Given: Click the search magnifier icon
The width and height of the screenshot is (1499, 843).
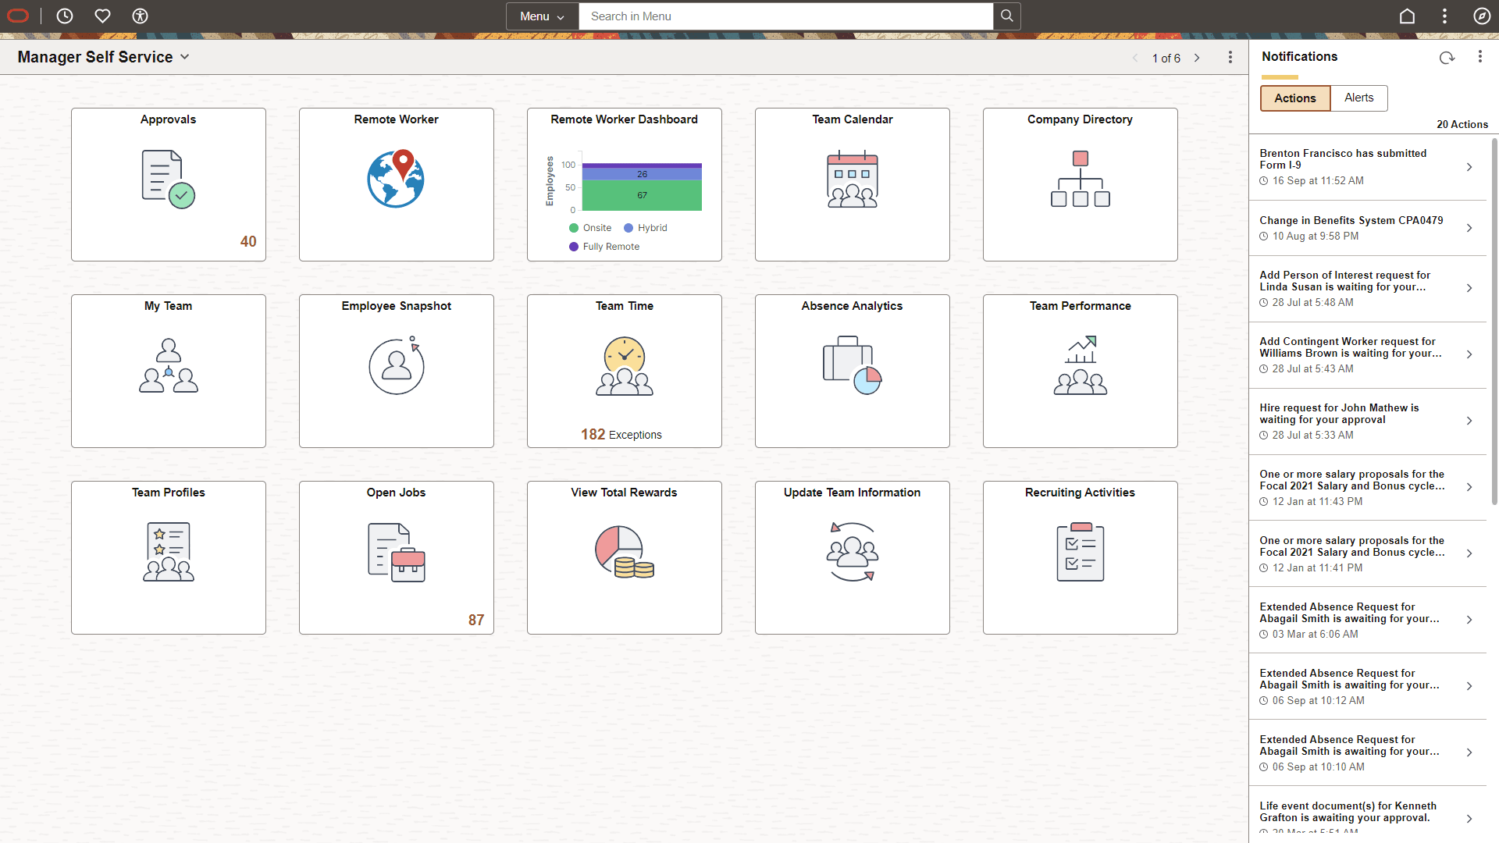Looking at the screenshot, I should 1006,16.
